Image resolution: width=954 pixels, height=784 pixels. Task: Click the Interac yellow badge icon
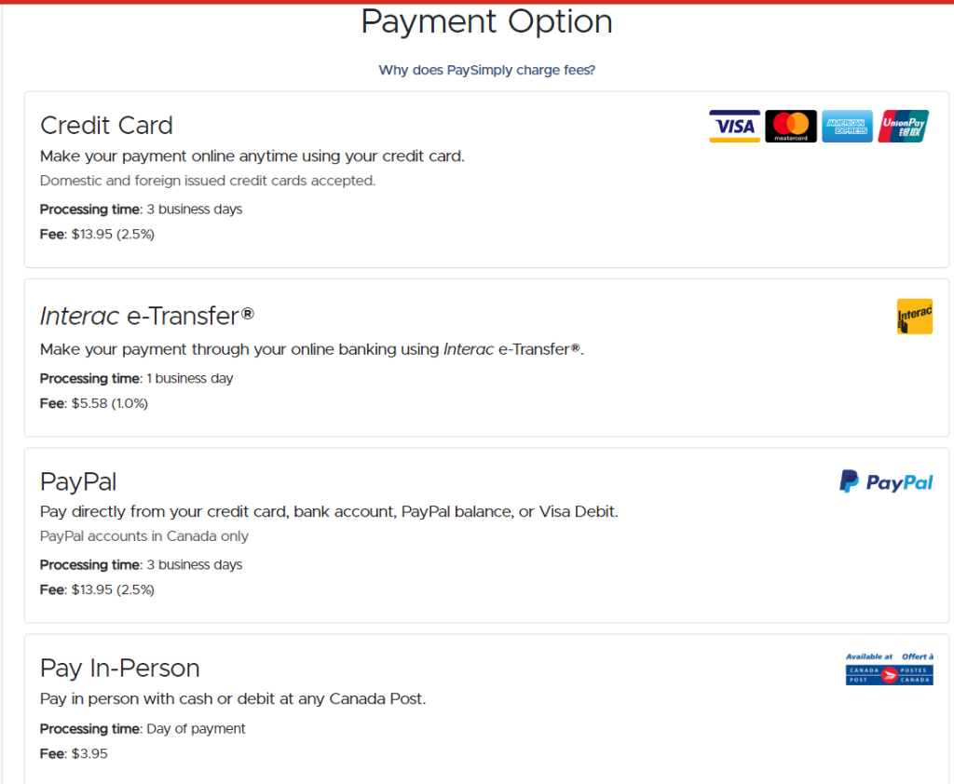click(x=914, y=316)
